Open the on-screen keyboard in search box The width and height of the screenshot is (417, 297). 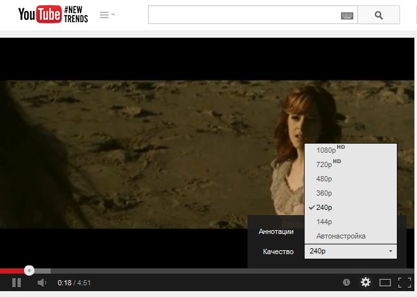(x=347, y=16)
